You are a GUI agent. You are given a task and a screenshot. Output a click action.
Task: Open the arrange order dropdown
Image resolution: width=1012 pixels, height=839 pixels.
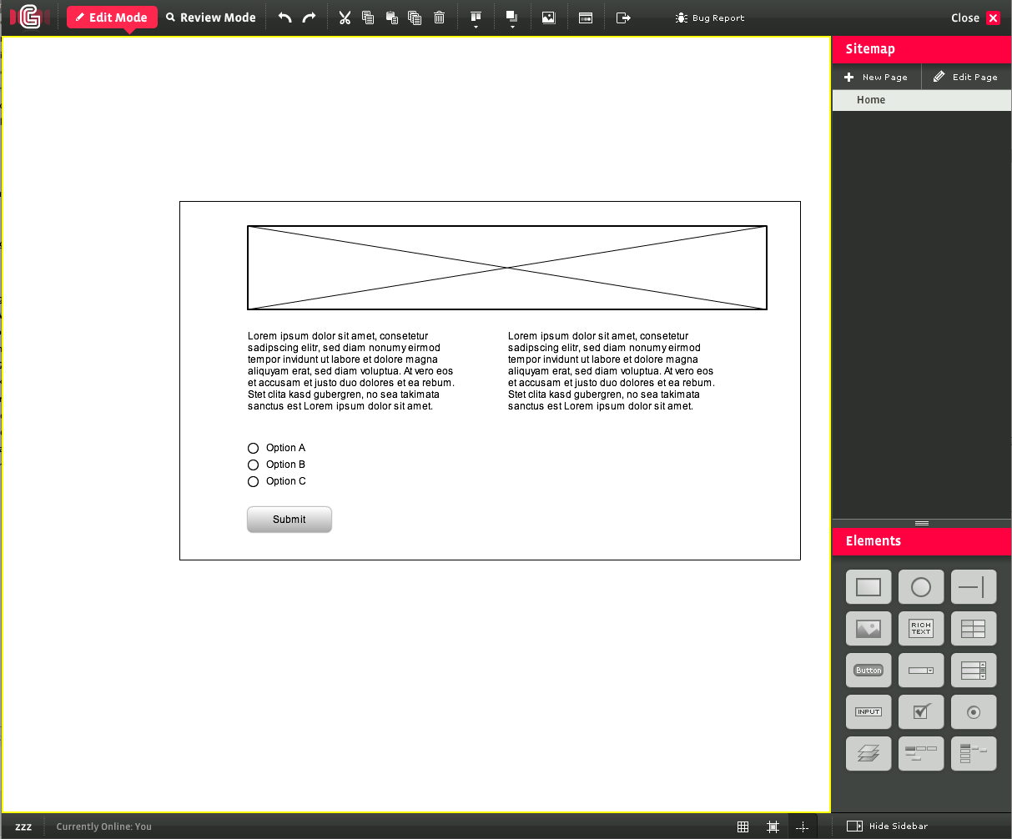point(512,19)
